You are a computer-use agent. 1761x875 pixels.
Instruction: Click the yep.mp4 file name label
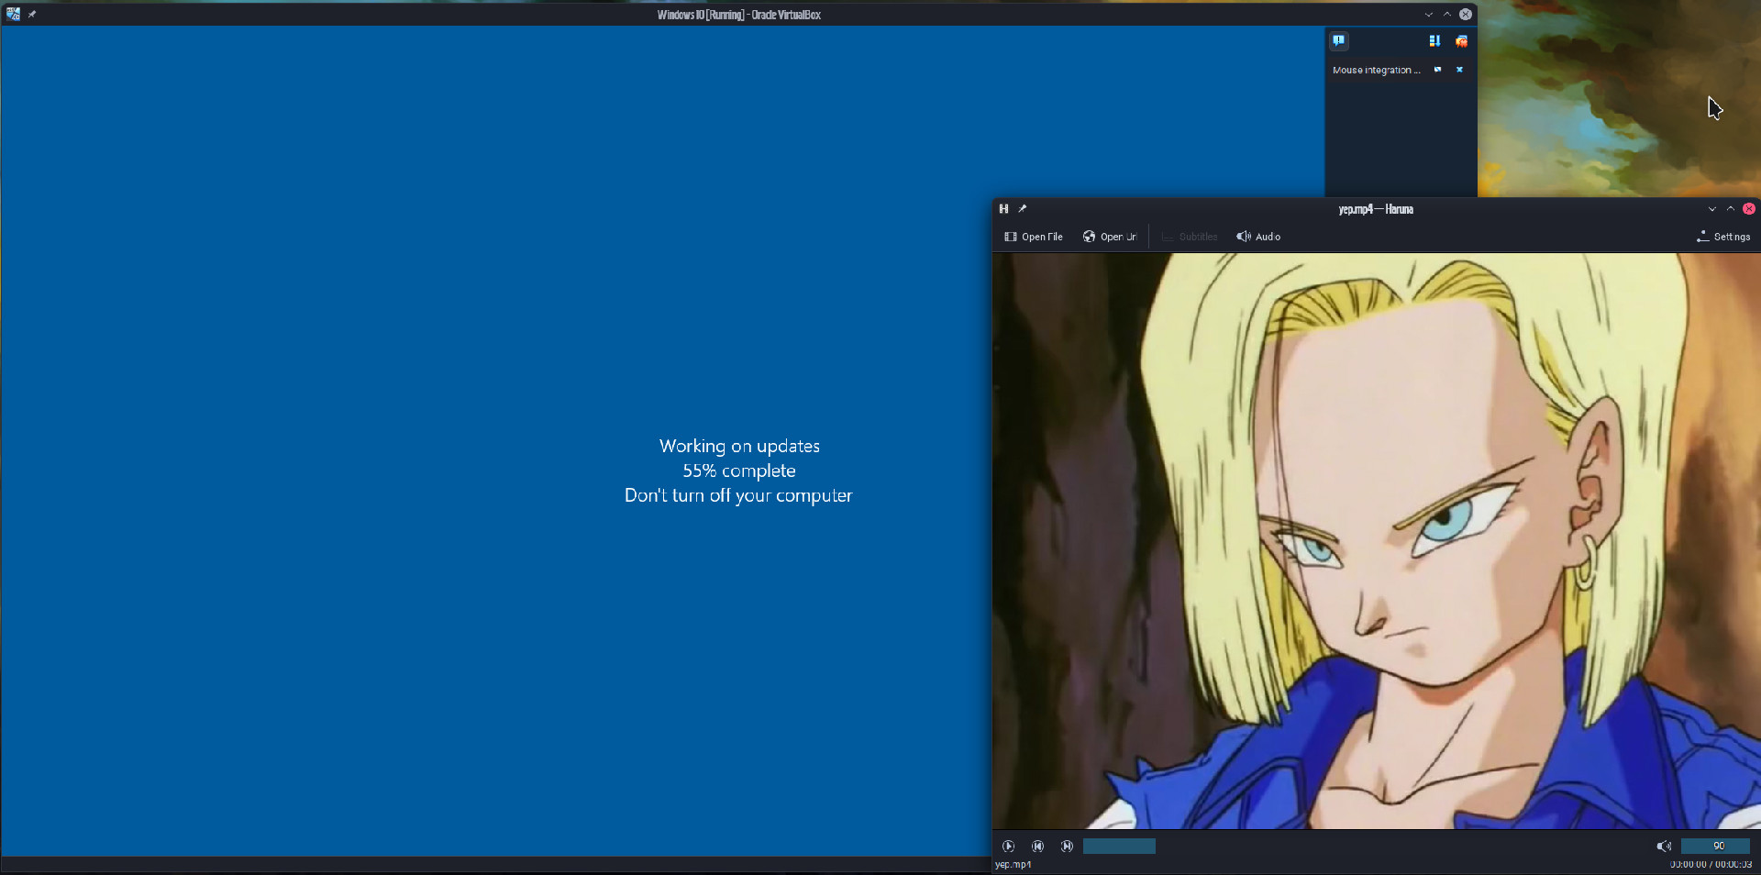[x=1013, y=864]
